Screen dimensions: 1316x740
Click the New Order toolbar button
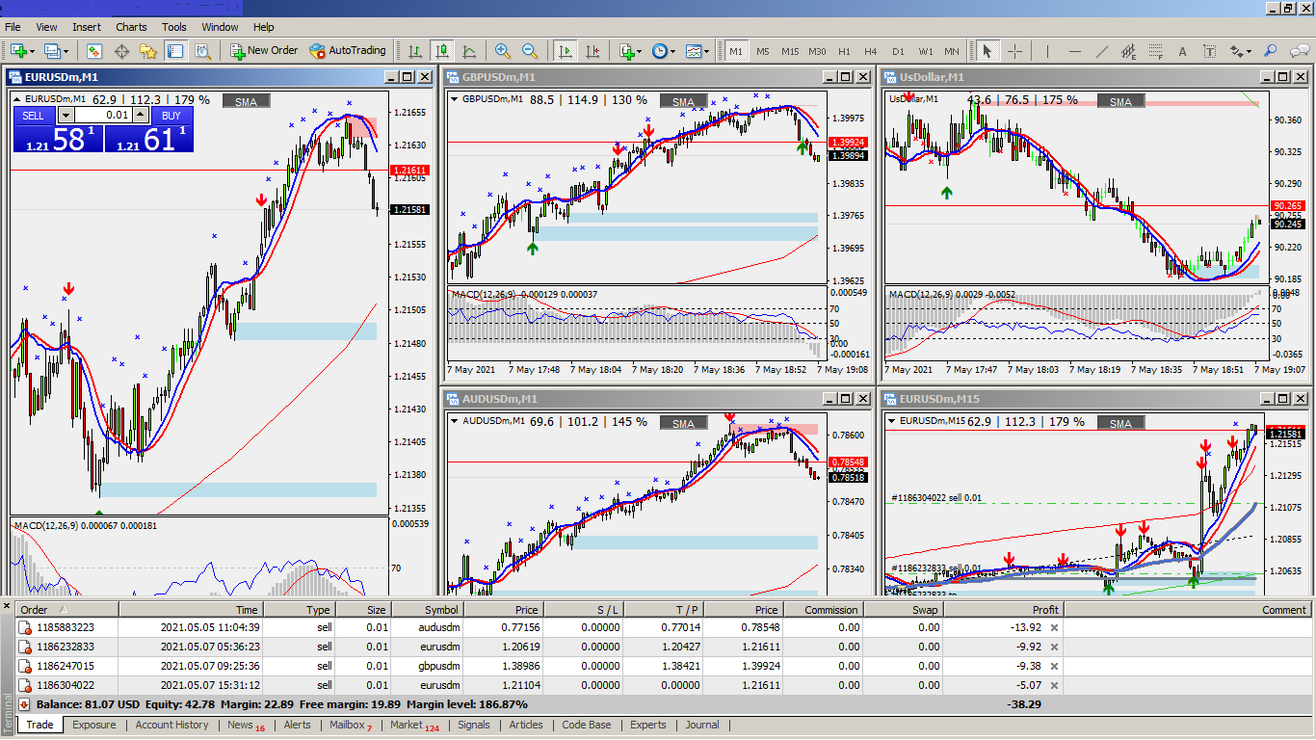tap(264, 51)
